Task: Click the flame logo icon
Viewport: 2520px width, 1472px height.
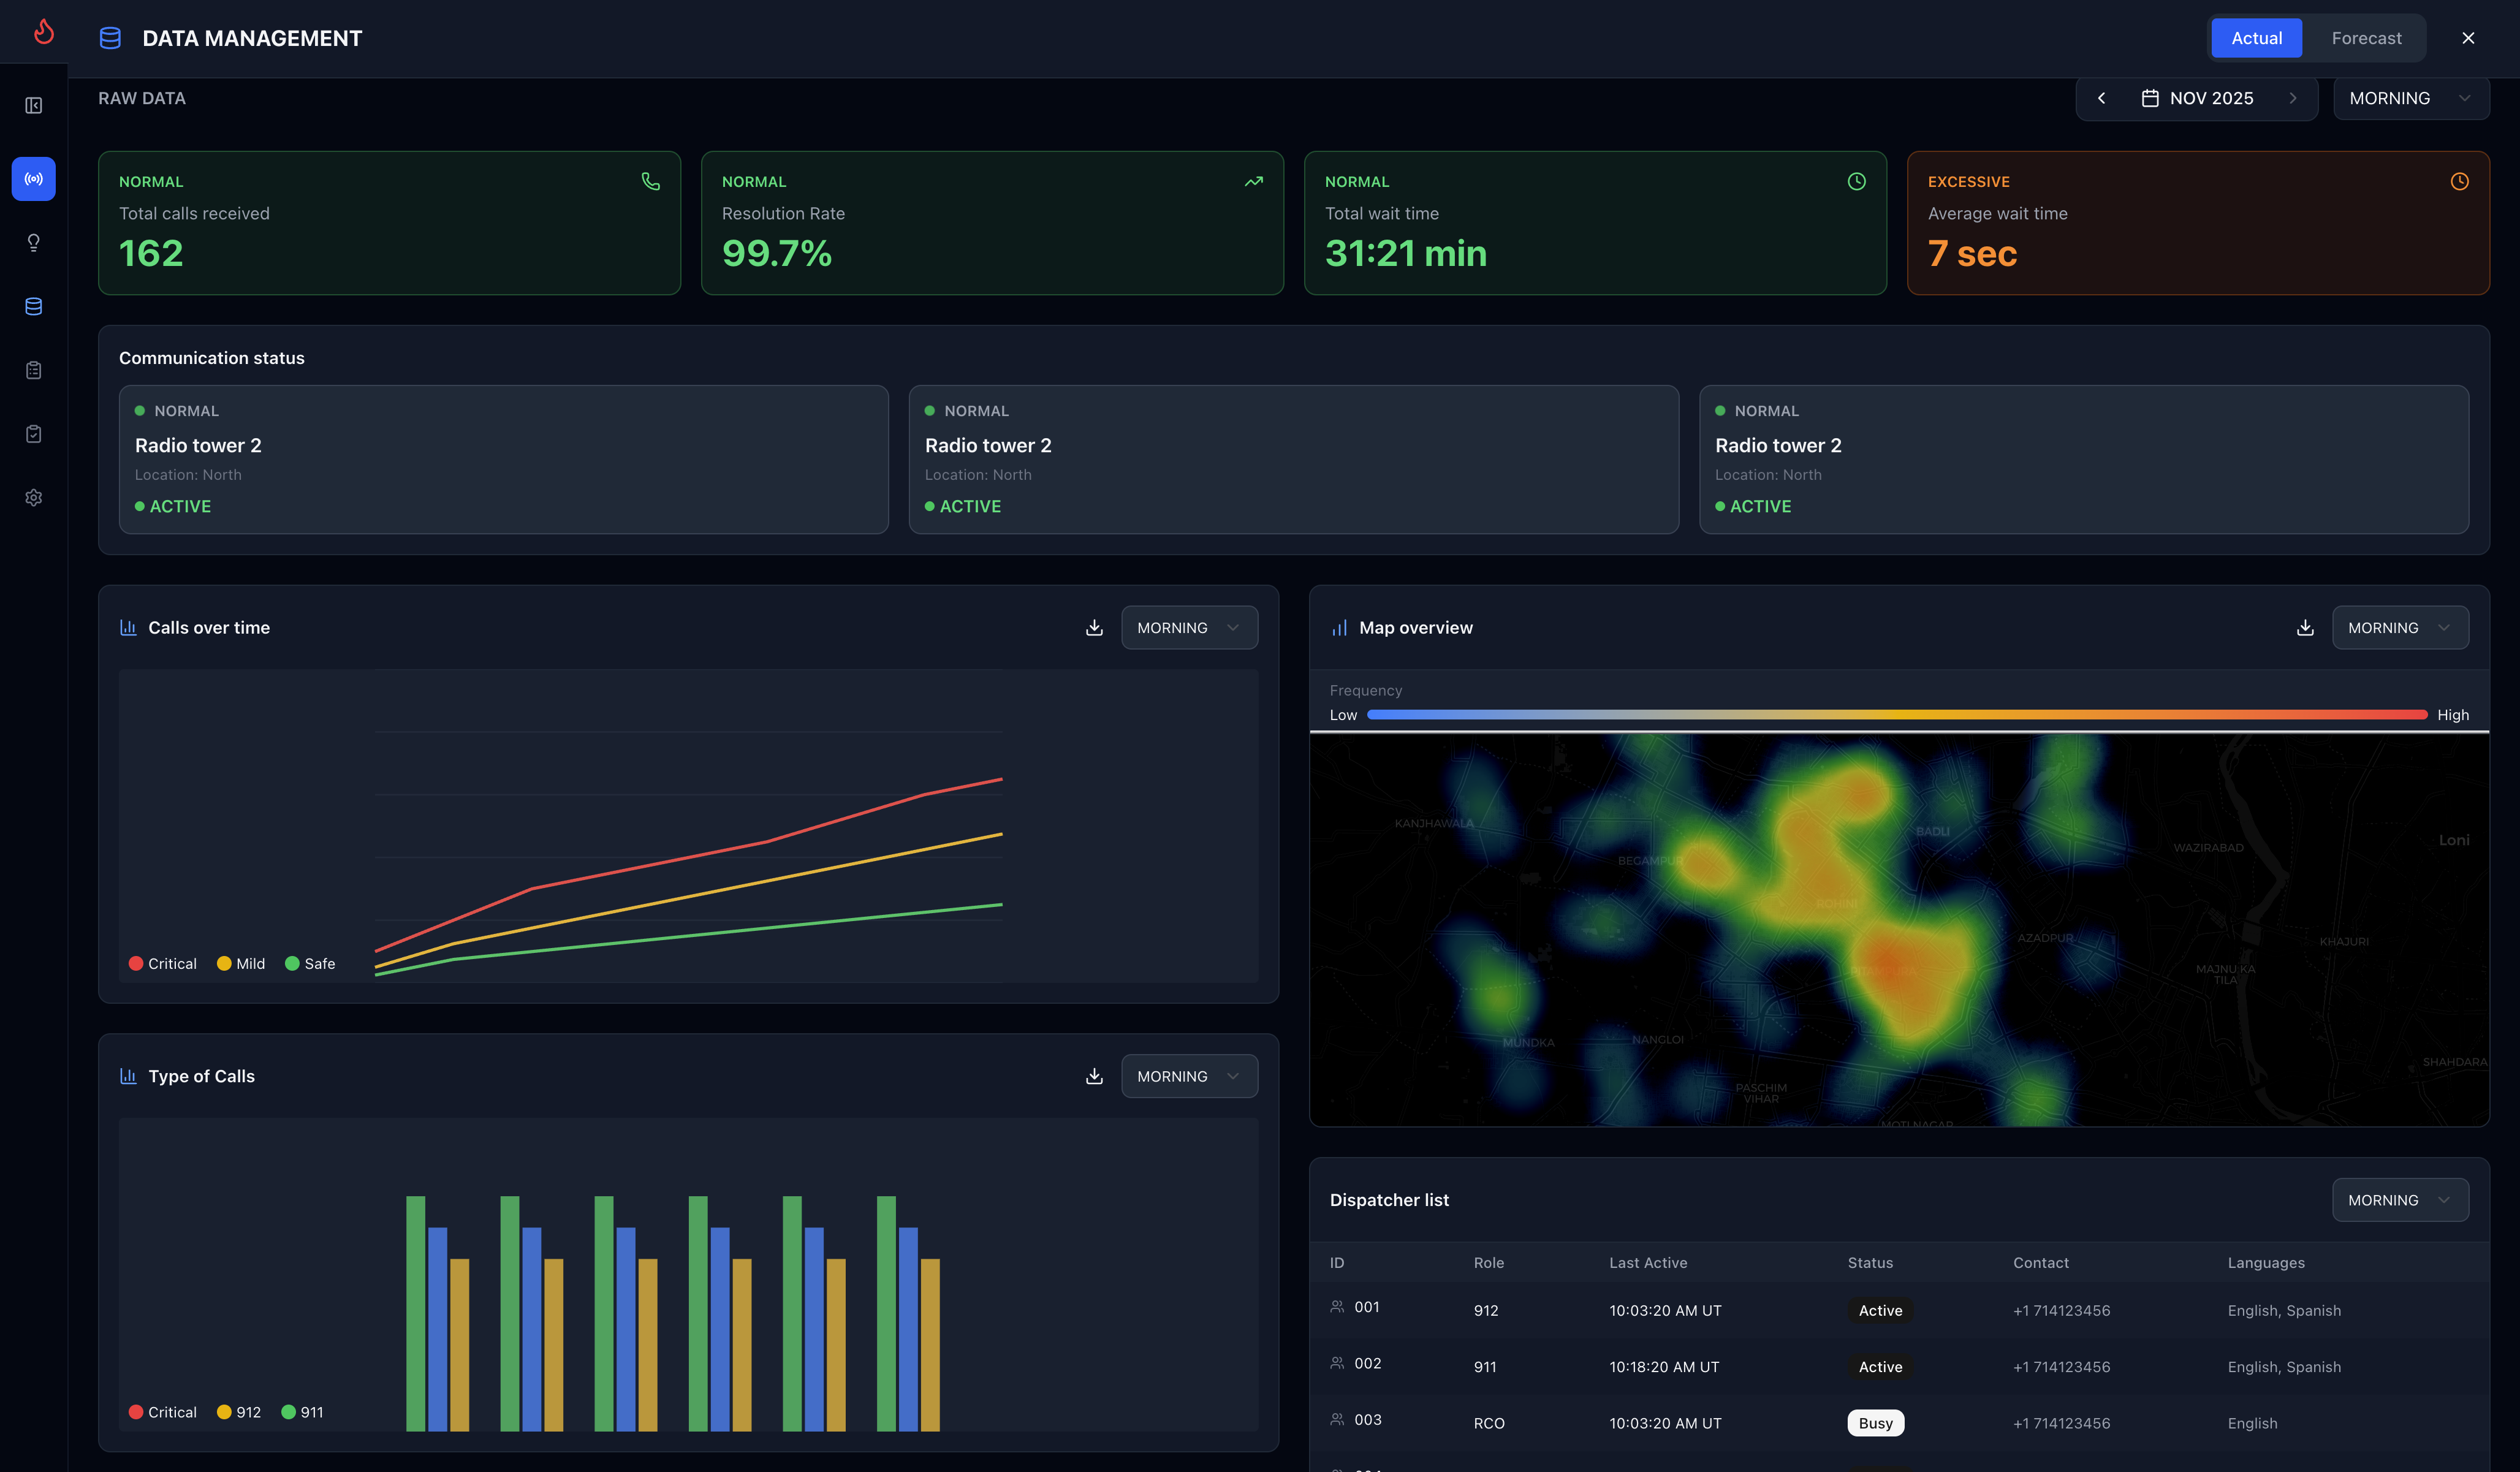Action: (43, 32)
